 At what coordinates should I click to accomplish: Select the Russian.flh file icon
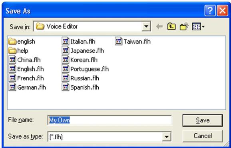(x=66, y=78)
